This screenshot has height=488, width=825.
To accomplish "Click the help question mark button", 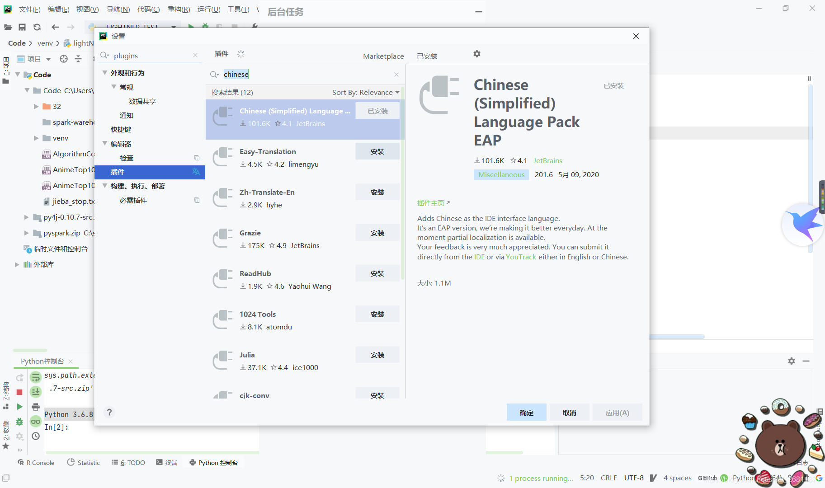I will click(x=109, y=412).
